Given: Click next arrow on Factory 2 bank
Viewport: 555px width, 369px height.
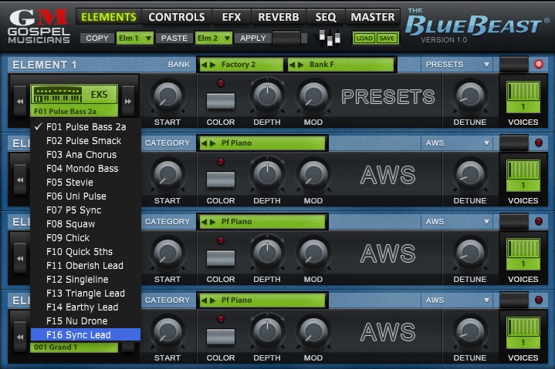Looking at the screenshot, I should pyautogui.click(x=212, y=65).
